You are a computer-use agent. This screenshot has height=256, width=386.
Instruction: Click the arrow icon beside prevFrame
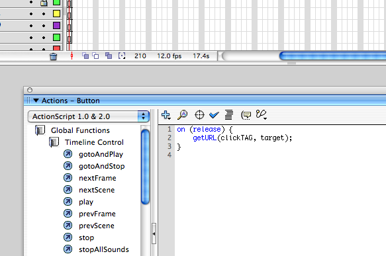pyautogui.click(x=68, y=214)
